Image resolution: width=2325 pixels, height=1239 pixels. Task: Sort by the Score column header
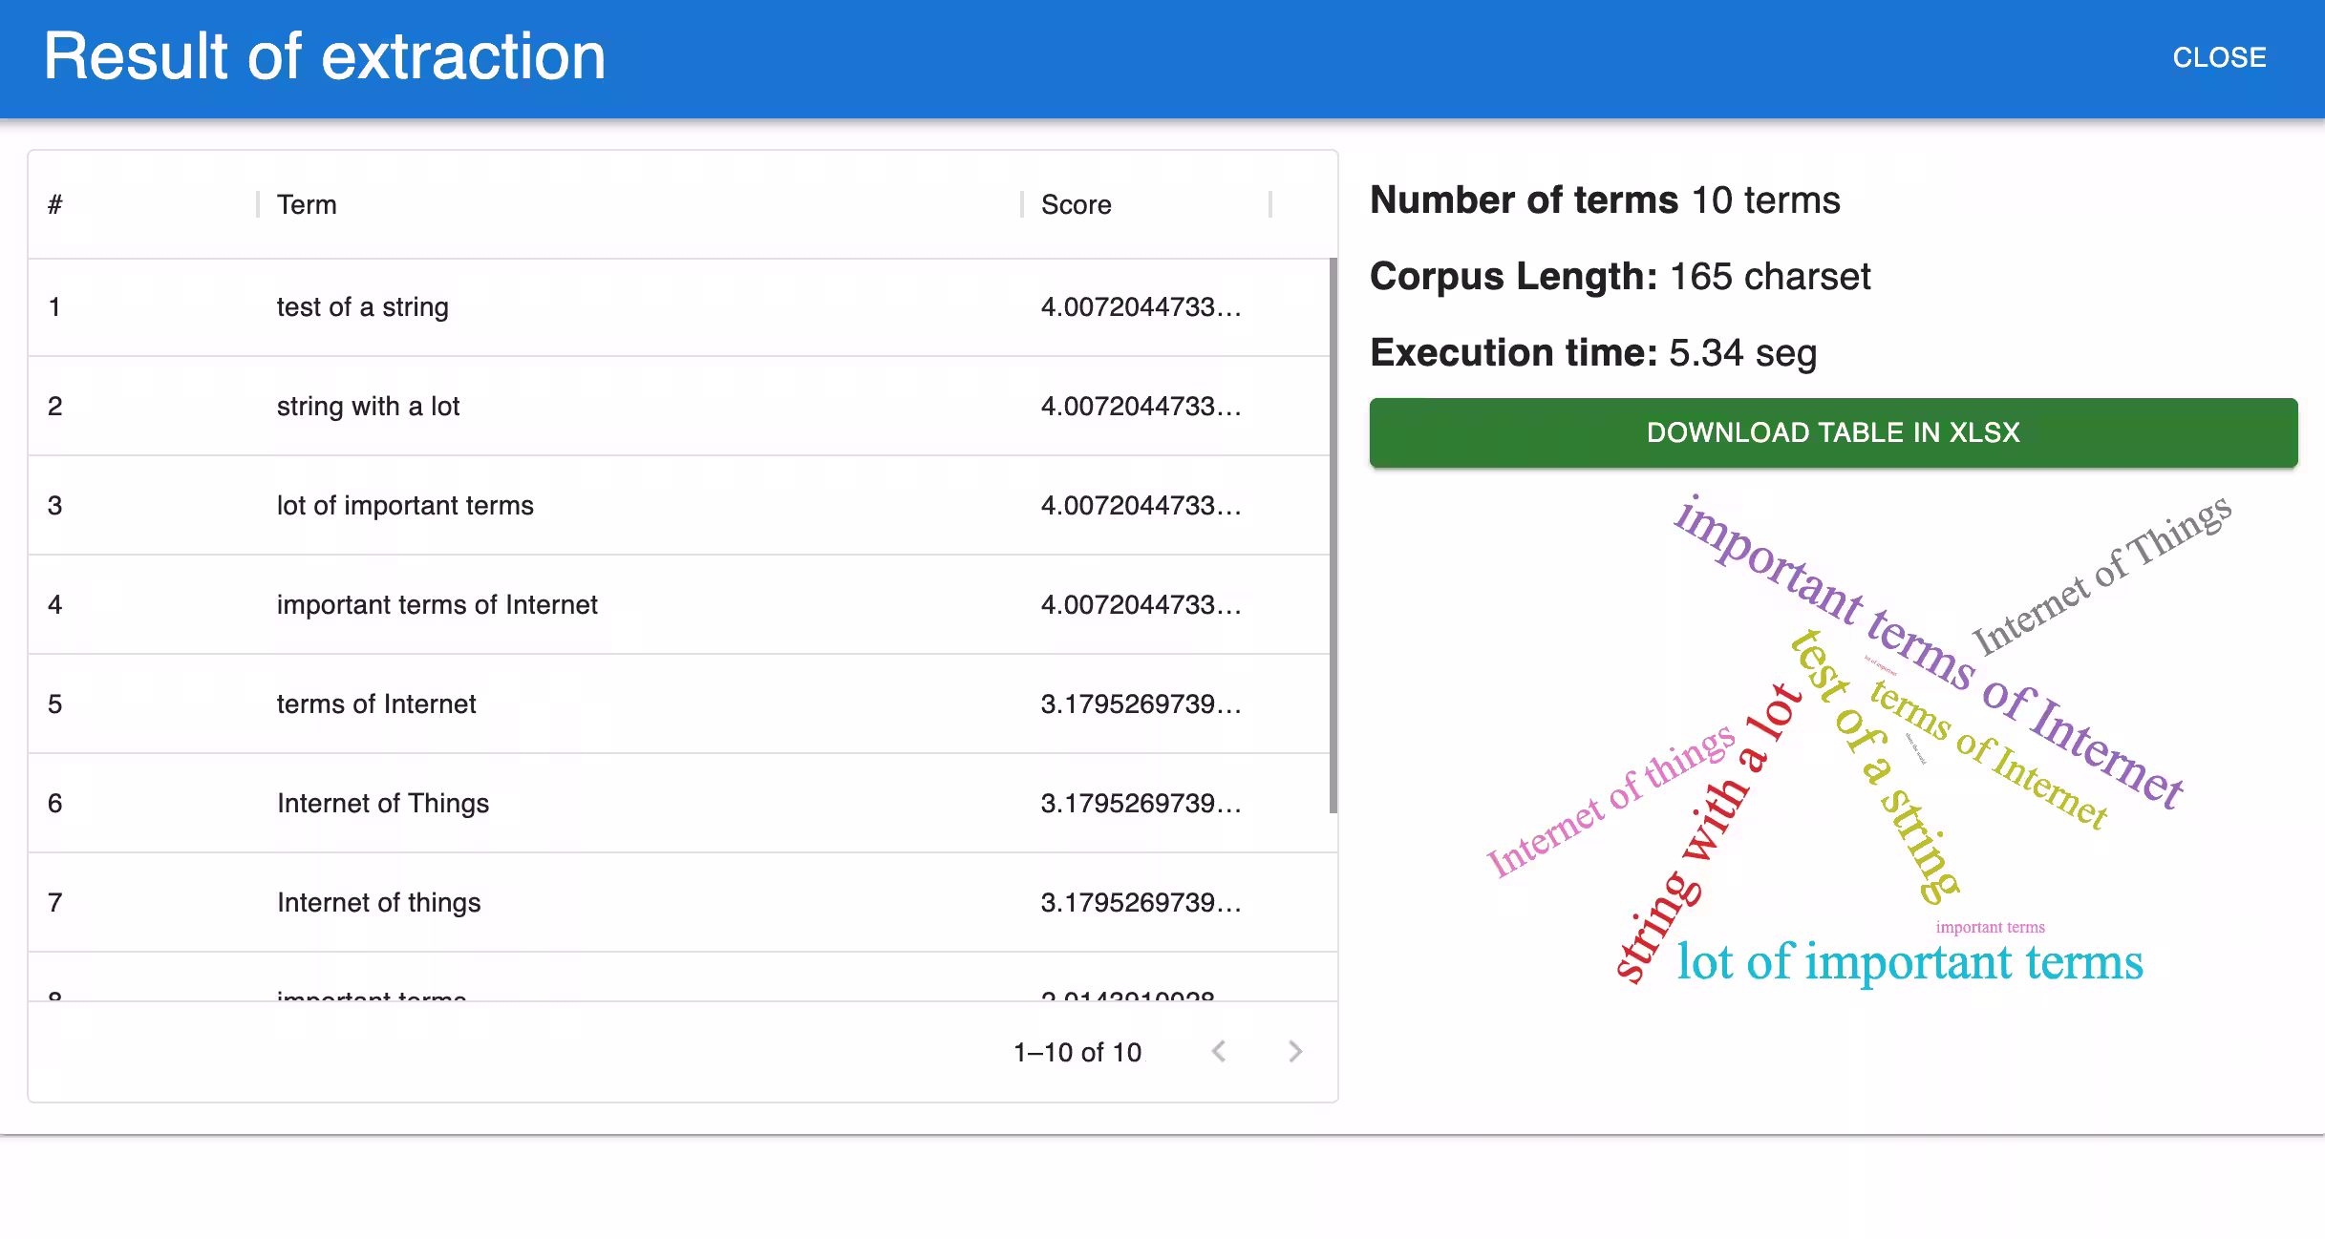coord(1076,204)
